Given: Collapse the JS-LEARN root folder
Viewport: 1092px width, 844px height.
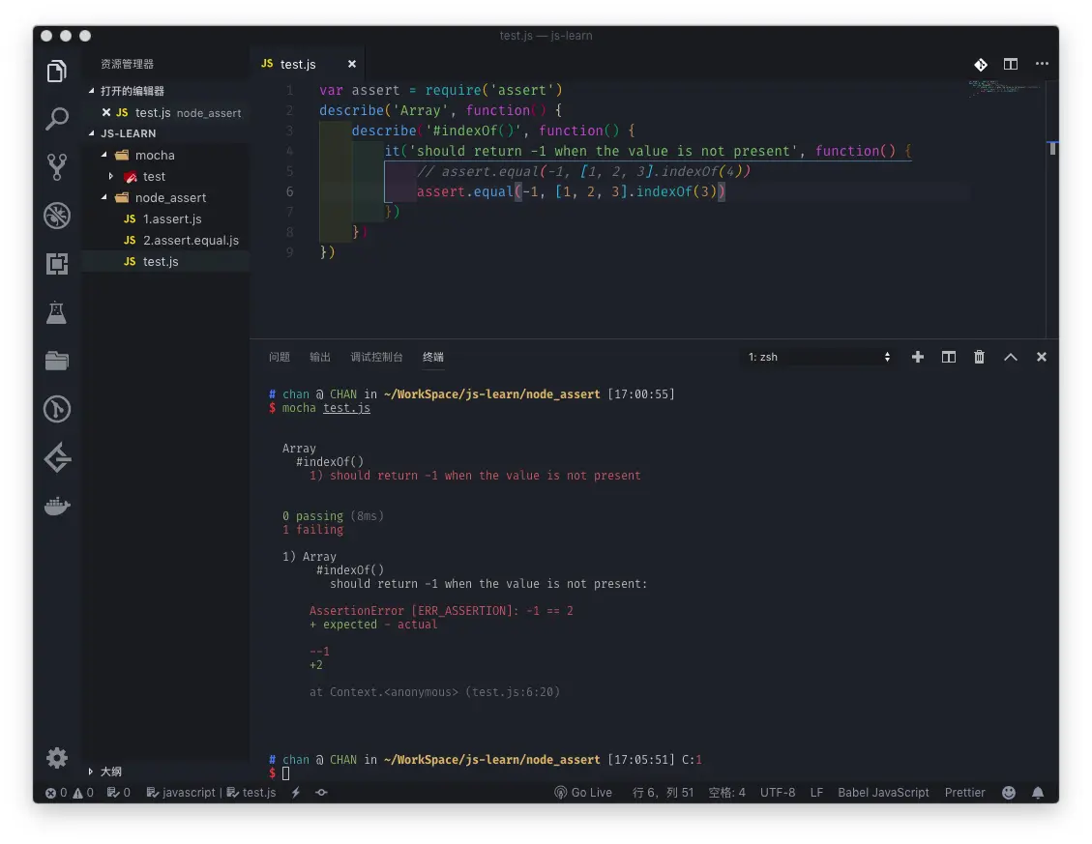Looking at the screenshot, I should (91, 133).
